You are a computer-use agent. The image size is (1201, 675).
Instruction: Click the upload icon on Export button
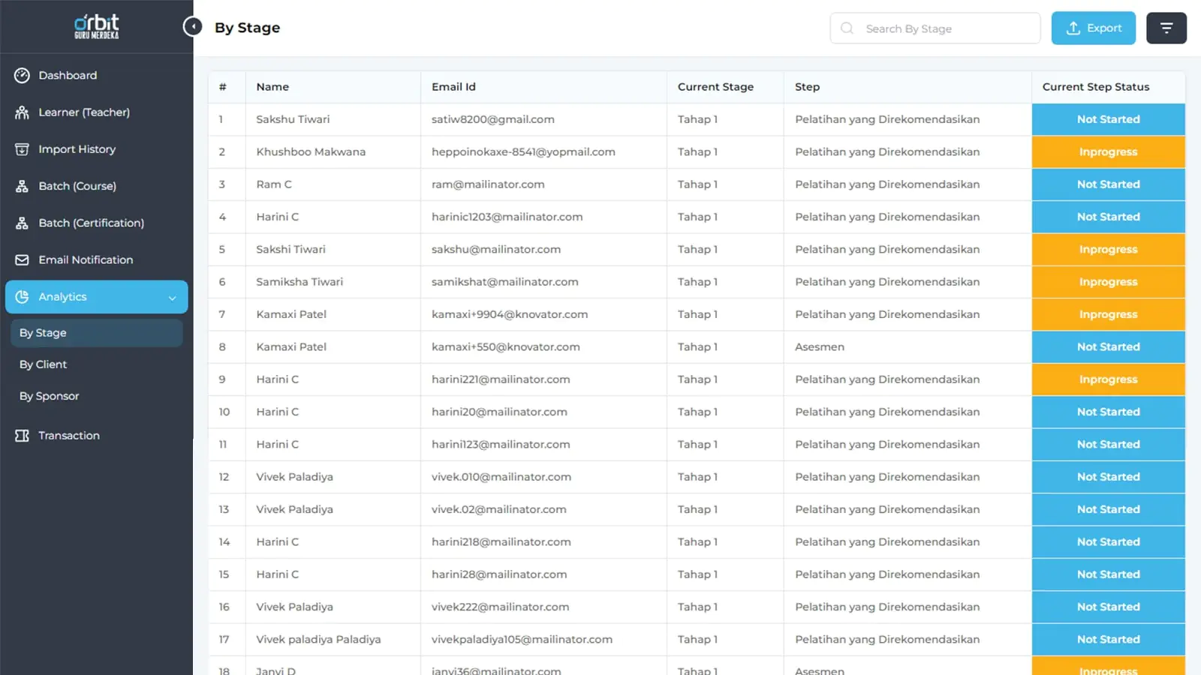[x=1073, y=28]
